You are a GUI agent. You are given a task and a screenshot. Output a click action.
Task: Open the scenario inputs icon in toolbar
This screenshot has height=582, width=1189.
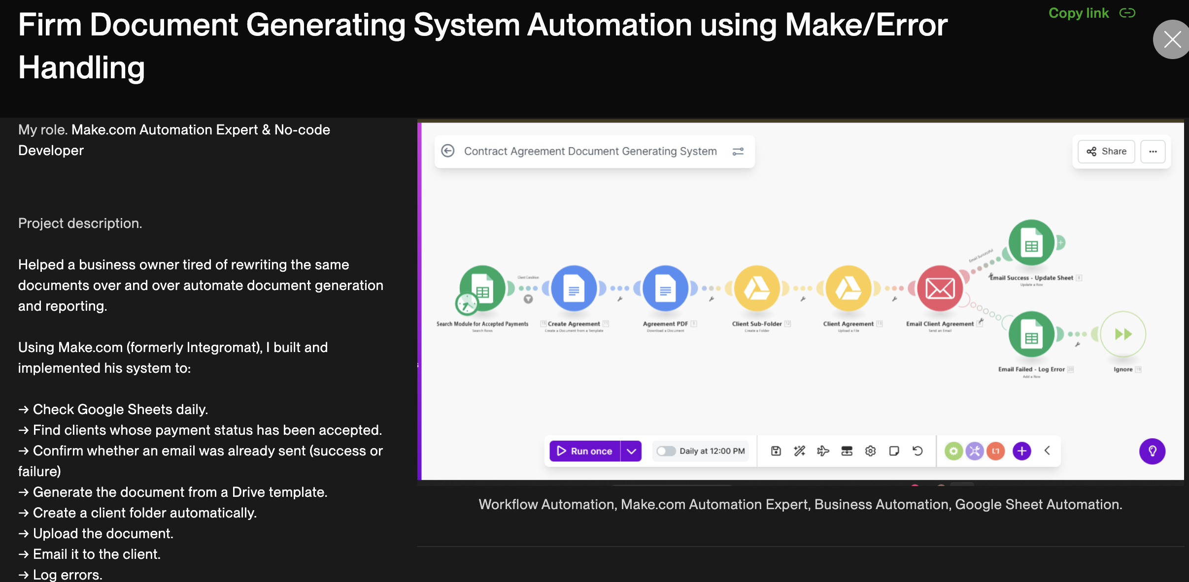point(847,451)
